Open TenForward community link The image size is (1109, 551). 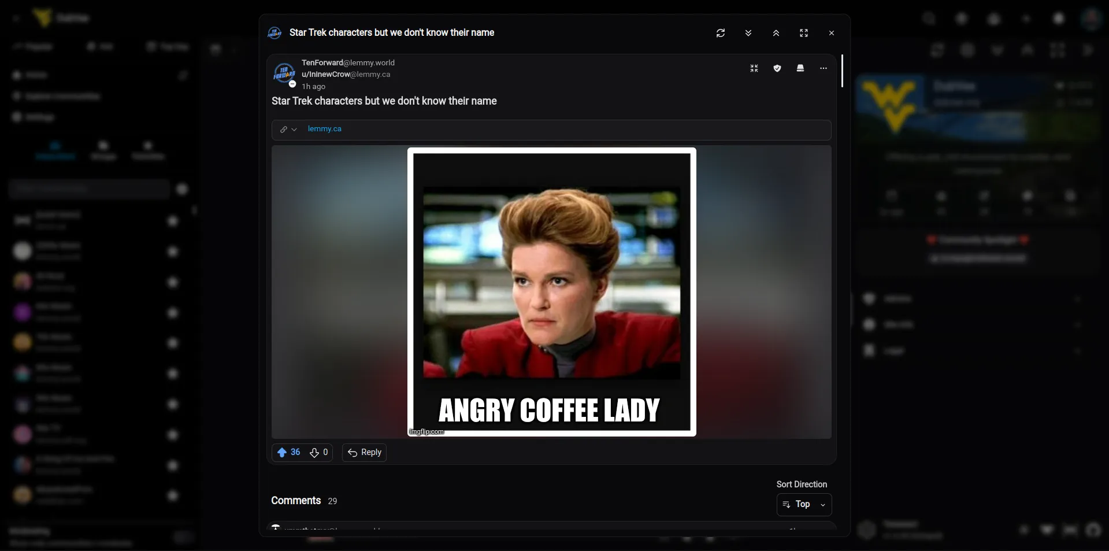click(x=348, y=62)
